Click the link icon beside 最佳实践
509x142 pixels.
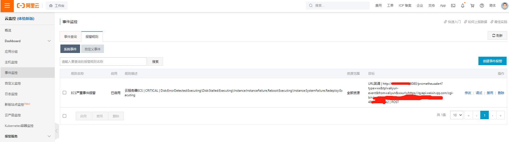pyautogui.click(x=492, y=22)
